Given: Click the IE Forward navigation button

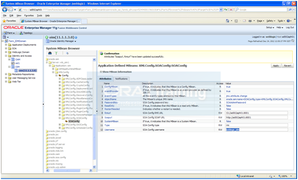Looking at the screenshot, I should pos(10,9).
